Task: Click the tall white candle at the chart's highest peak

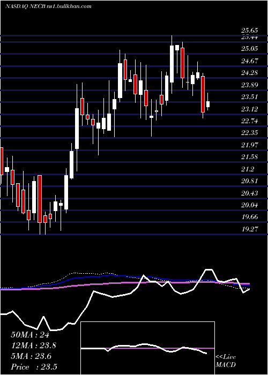Action: [x=172, y=64]
